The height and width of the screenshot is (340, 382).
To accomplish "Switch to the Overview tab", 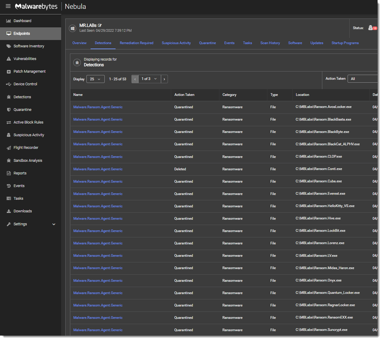I will 79,43.
